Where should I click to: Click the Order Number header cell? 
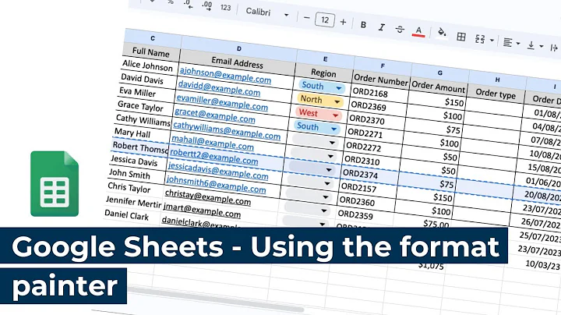[381, 80]
